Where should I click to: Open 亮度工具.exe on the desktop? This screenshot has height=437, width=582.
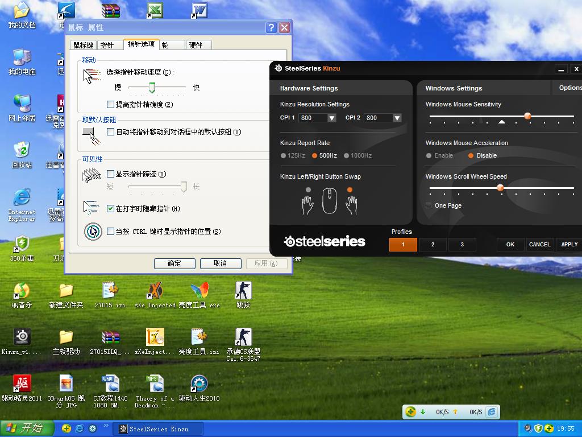(199, 295)
